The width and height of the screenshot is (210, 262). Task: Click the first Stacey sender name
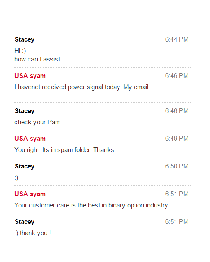[25, 39]
